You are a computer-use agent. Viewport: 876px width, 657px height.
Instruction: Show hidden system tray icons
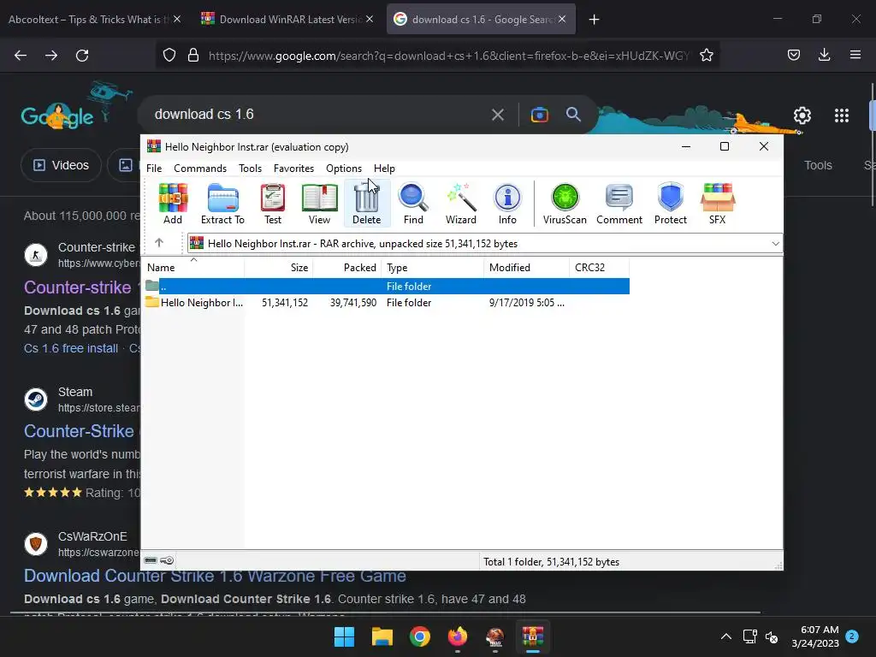(x=725, y=636)
